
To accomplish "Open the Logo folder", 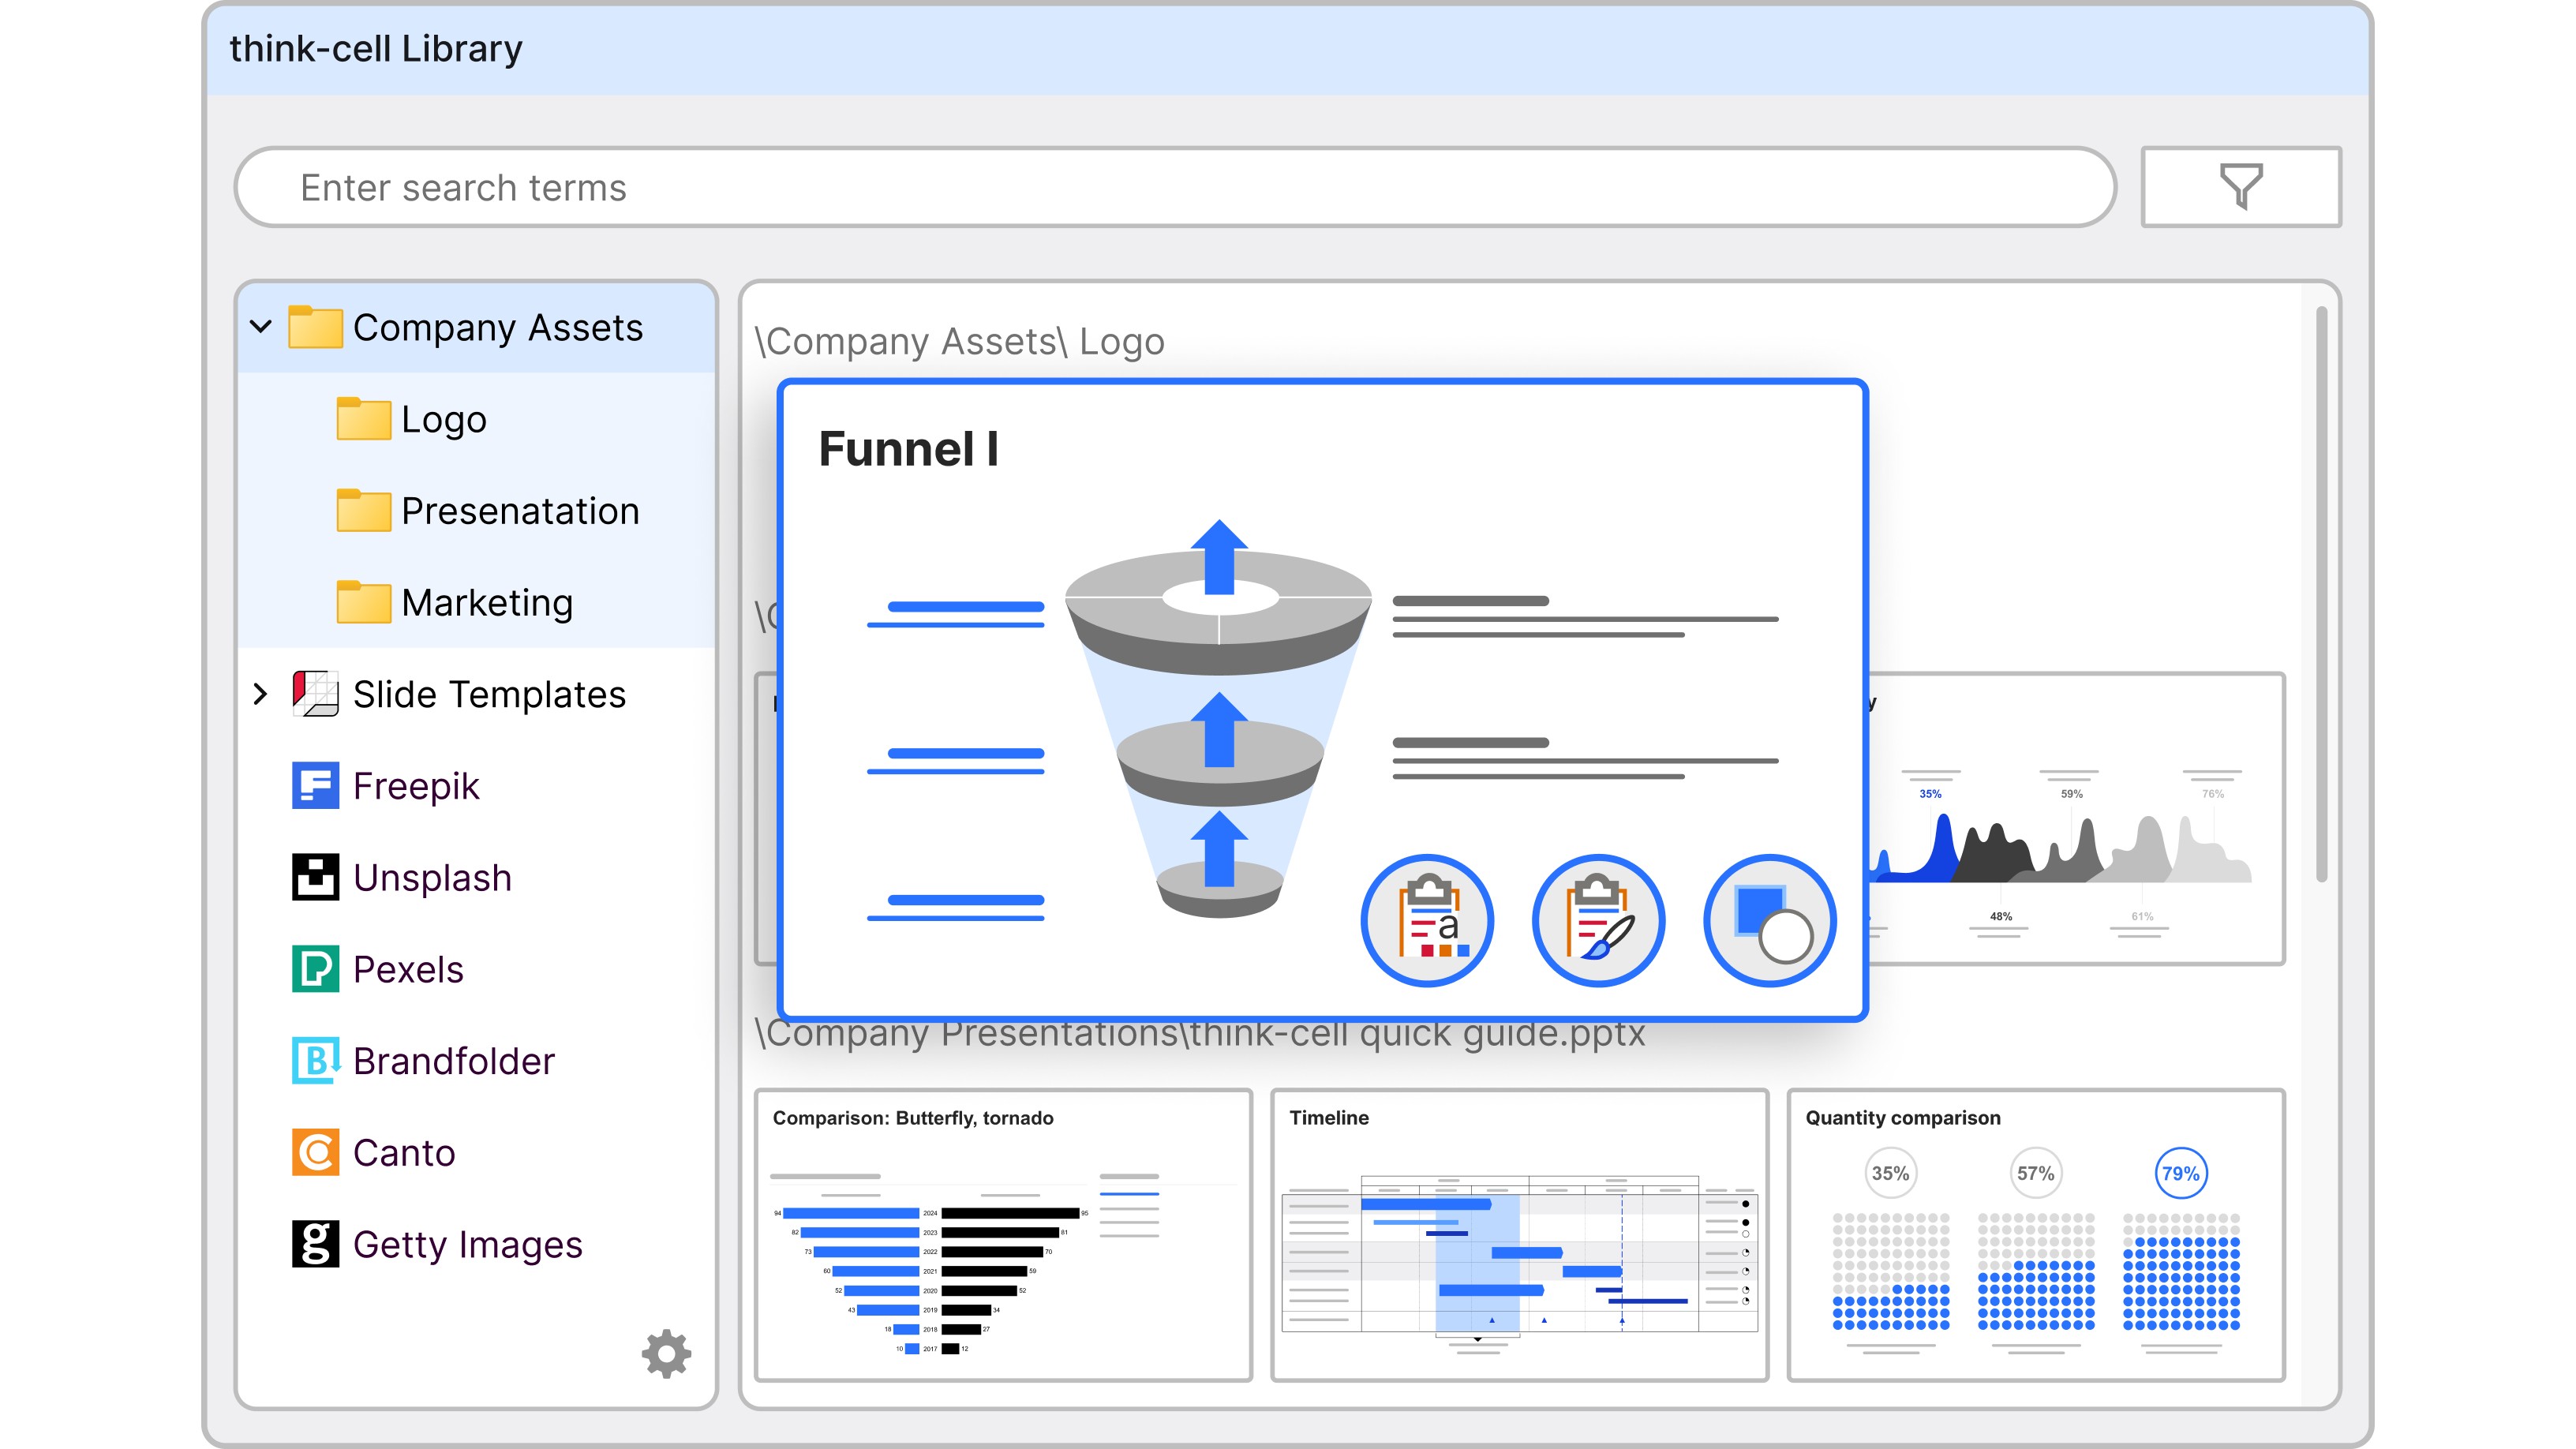I will [x=443, y=419].
